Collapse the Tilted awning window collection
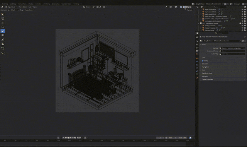 pyautogui.click(x=199, y=23)
